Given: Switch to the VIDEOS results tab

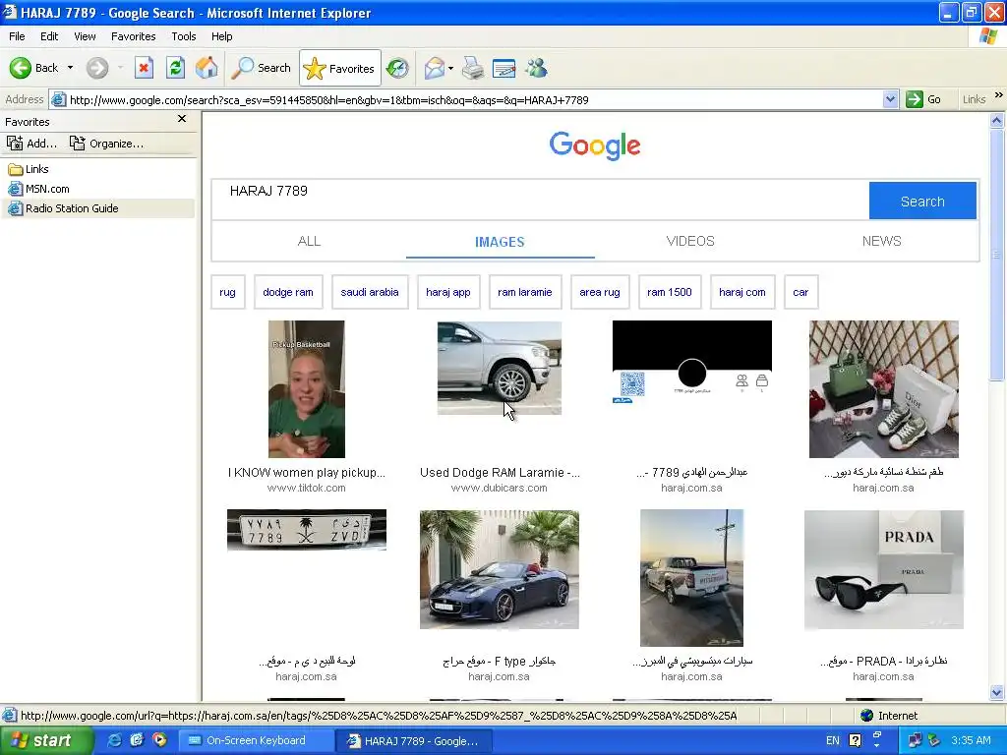Looking at the screenshot, I should (x=690, y=241).
